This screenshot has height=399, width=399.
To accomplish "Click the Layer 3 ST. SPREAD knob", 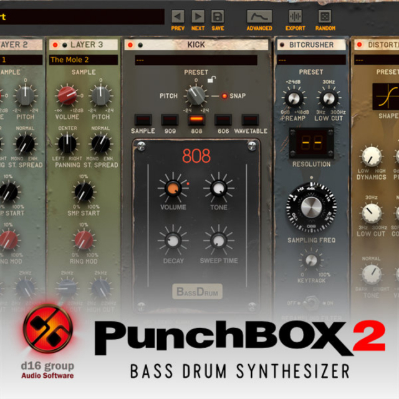I will [101, 144].
